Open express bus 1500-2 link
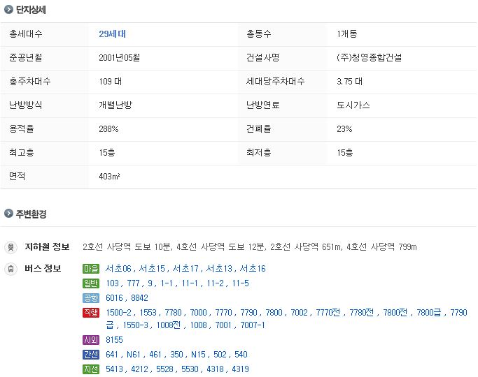 (x=119, y=313)
